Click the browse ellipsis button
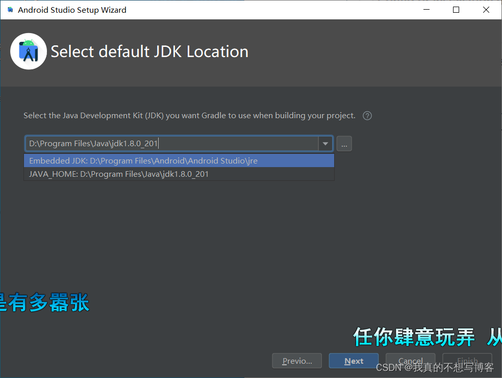 [x=344, y=144]
